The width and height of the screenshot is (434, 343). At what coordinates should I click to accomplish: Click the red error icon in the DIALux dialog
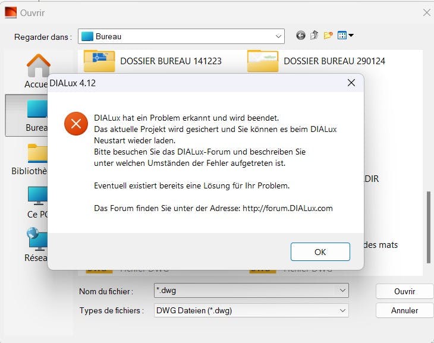point(76,124)
